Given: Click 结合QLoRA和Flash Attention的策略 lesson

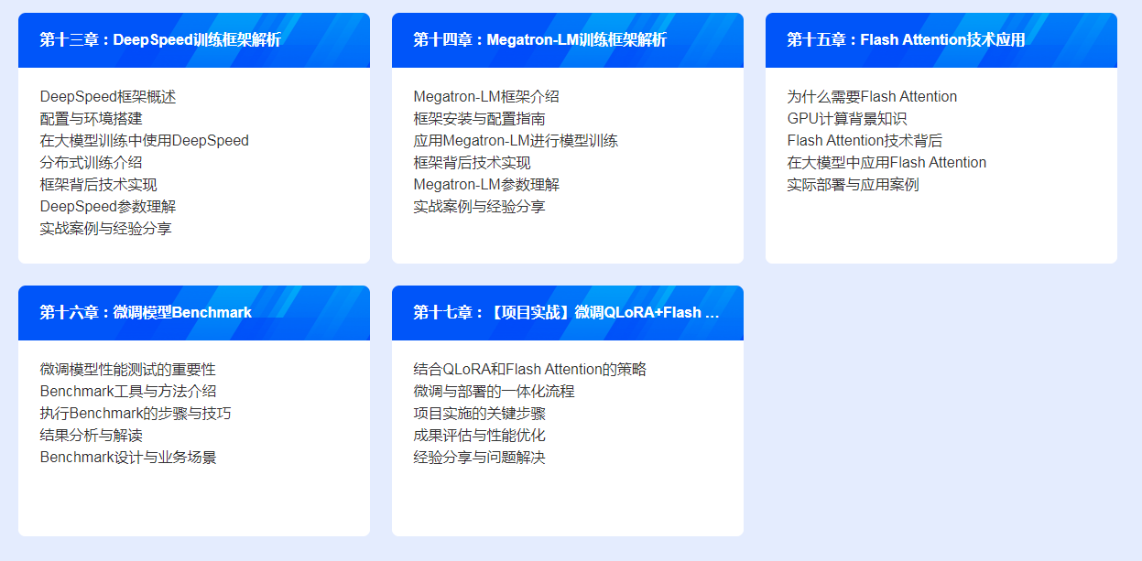Looking at the screenshot, I should click(x=530, y=370).
